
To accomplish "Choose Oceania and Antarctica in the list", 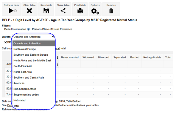I will click(34, 43).
